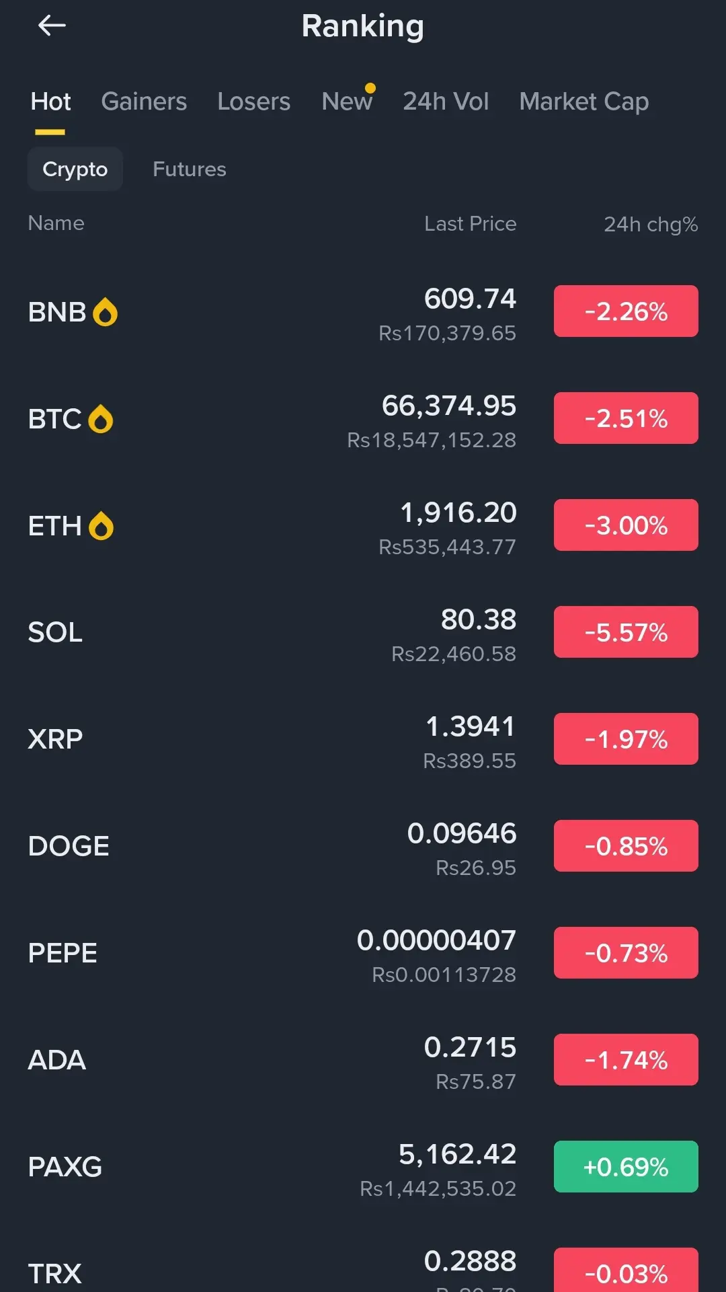Switch to Futures filter
The width and height of the screenshot is (726, 1292).
190,169
